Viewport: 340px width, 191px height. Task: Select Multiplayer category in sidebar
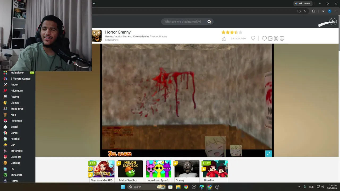[x=17, y=73]
